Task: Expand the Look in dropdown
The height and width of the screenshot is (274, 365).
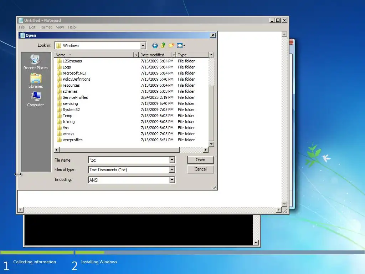Action: pos(143,46)
